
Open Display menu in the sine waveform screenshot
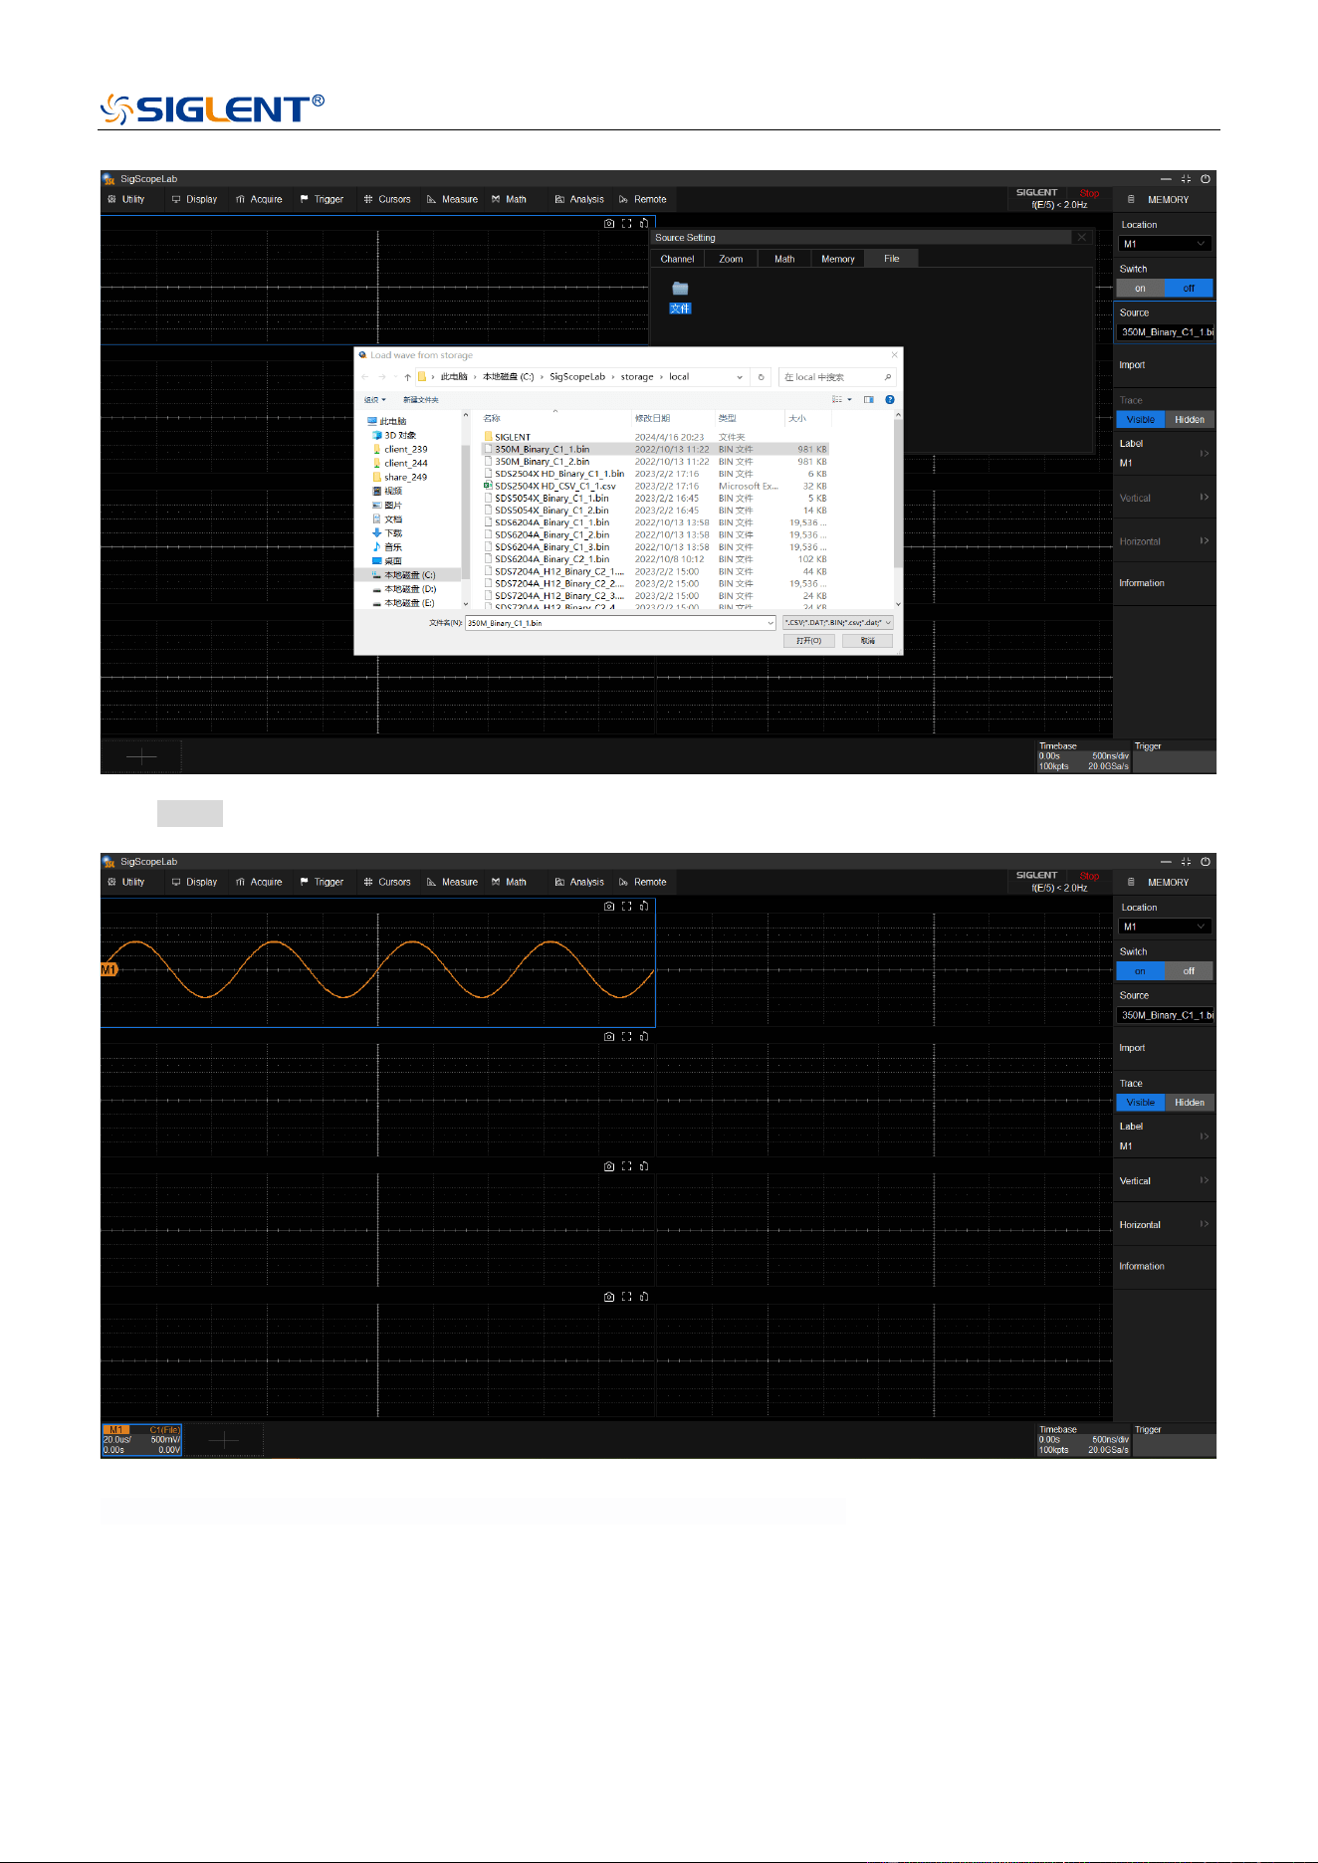(194, 882)
